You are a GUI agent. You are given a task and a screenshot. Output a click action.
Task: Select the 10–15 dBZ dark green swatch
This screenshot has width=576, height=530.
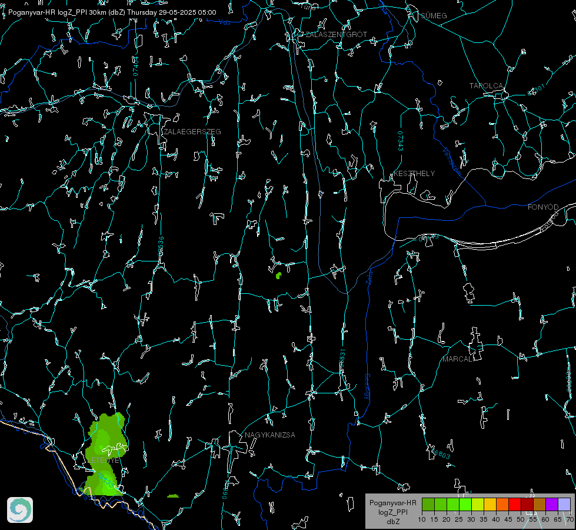[x=428, y=504]
